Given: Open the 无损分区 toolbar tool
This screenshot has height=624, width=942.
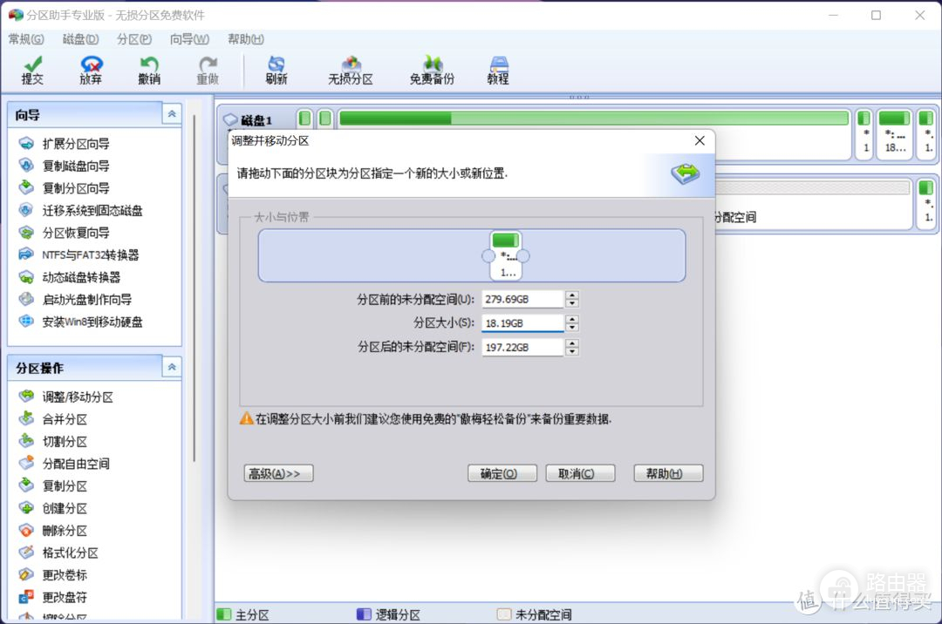Looking at the screenshot, I should point(351,70).
